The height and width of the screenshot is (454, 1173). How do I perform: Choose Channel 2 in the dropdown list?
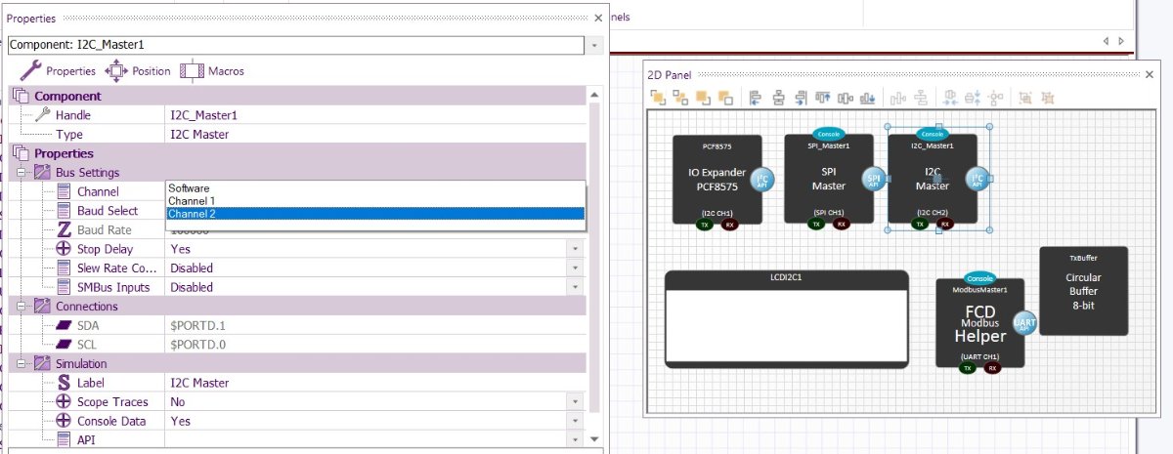(375, 214)
